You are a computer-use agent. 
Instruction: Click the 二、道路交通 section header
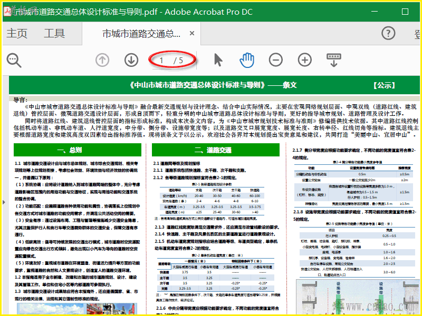click(216, 150)
